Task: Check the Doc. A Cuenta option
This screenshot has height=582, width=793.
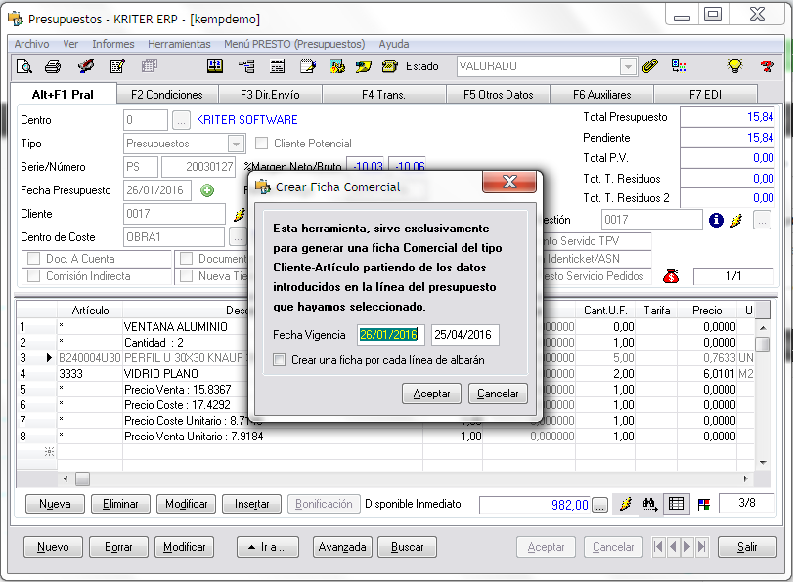Action: coord(34,259)
